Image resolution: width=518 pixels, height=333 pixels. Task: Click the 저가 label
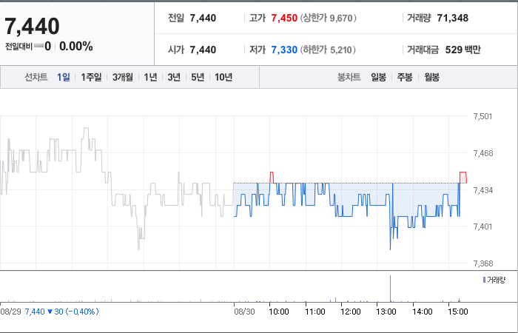tap(258, 50)
